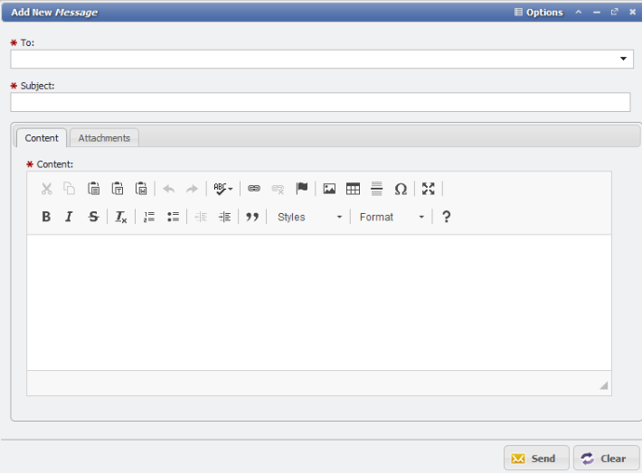This screenshot has width=642, height=473.
Task: Open the Format dropdown
Action: point(391,217)
